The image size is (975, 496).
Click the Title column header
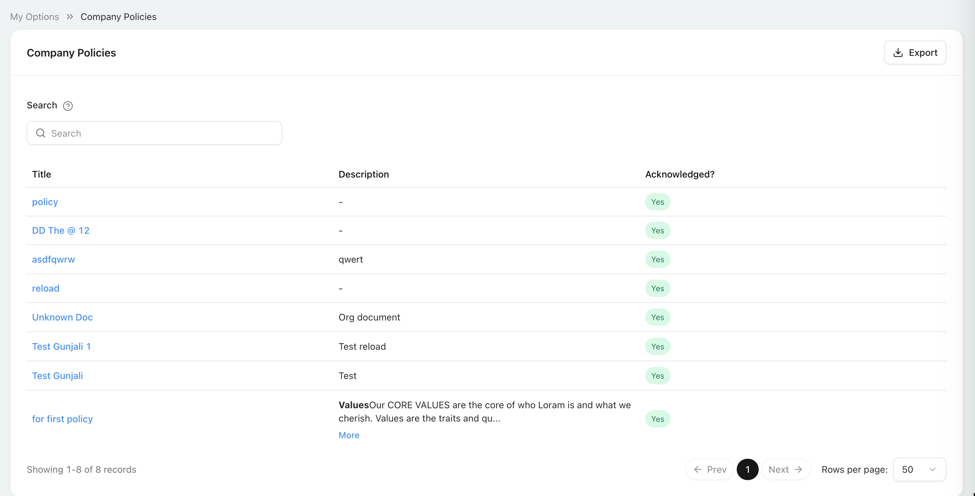click(42, 174)
